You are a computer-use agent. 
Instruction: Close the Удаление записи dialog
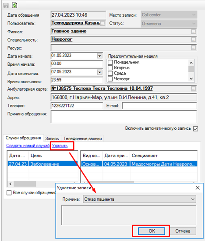[x=198, y=188]
